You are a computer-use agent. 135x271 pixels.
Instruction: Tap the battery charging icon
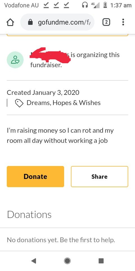click(105, 5)
